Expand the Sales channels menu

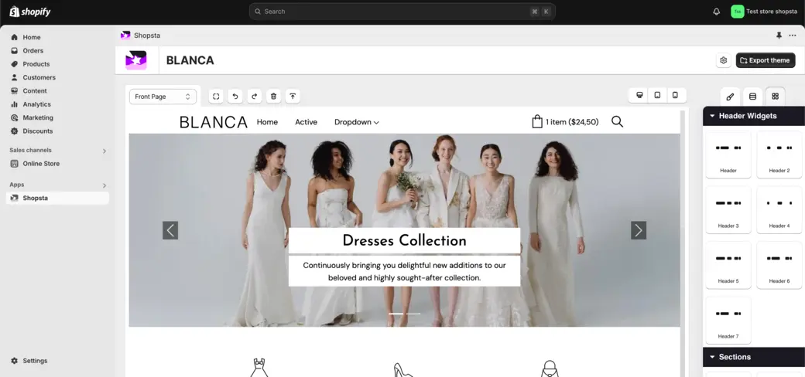click(104, 151)
